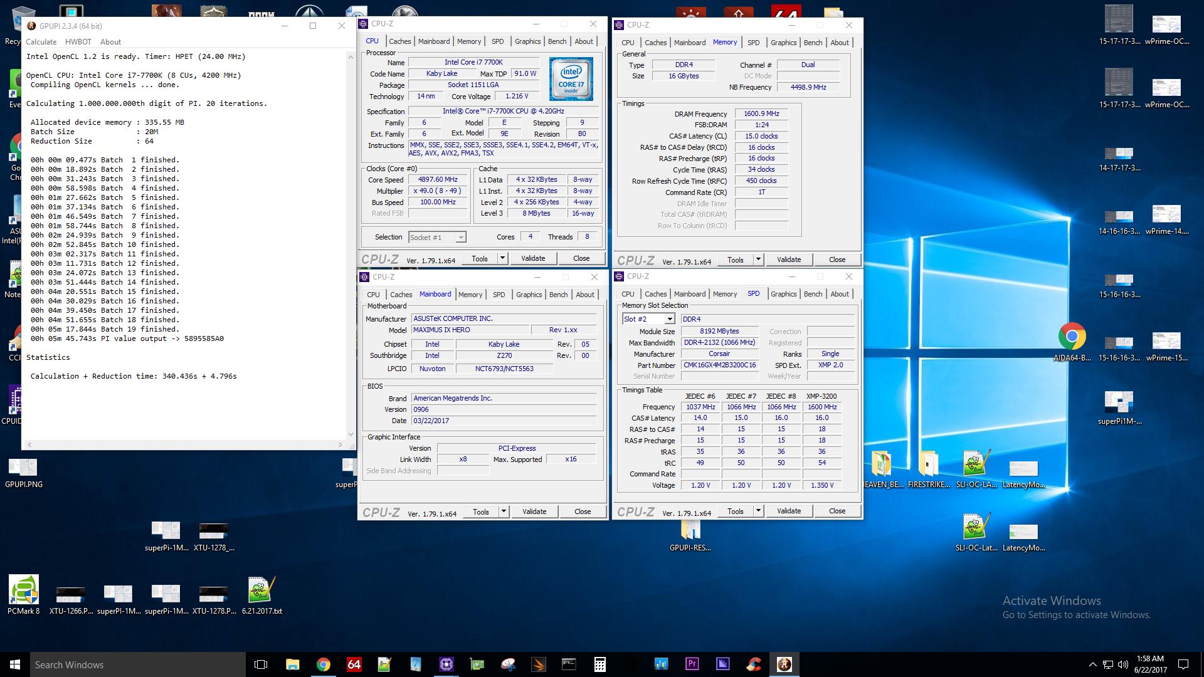Open Premiere Pro from the taskbar
The height and width of the screenshot is (677, 1204).
coord(692,664)
